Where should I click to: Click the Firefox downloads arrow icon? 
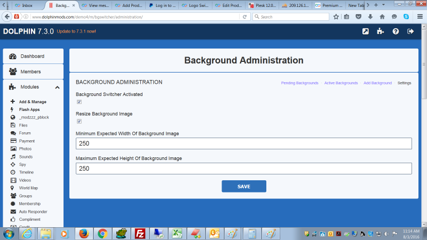370,17
